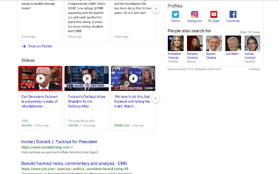Image resolution: width=279 pixels, height=174 pixels.
Task: Play the MSNBC press conference video
Action: coord(133,78)
